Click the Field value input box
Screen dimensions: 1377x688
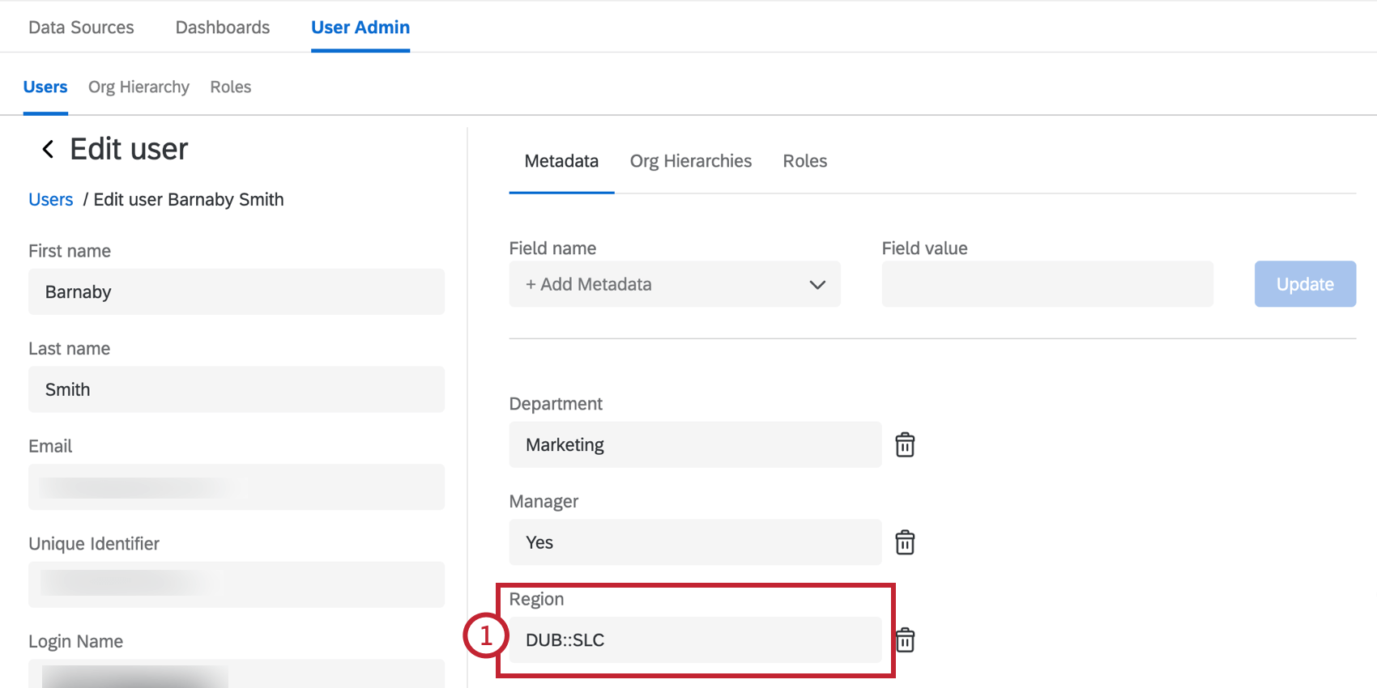pyautogui.click(x=1047, y=284)
